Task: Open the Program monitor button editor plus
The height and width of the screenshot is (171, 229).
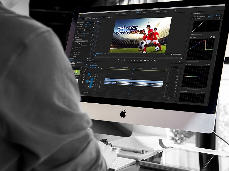Action: click(179, 61)
